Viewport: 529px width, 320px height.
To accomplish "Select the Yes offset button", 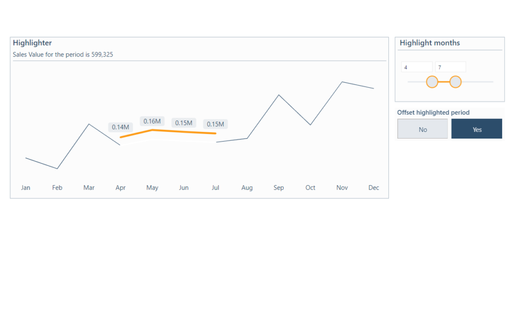I will pos(476,129).
